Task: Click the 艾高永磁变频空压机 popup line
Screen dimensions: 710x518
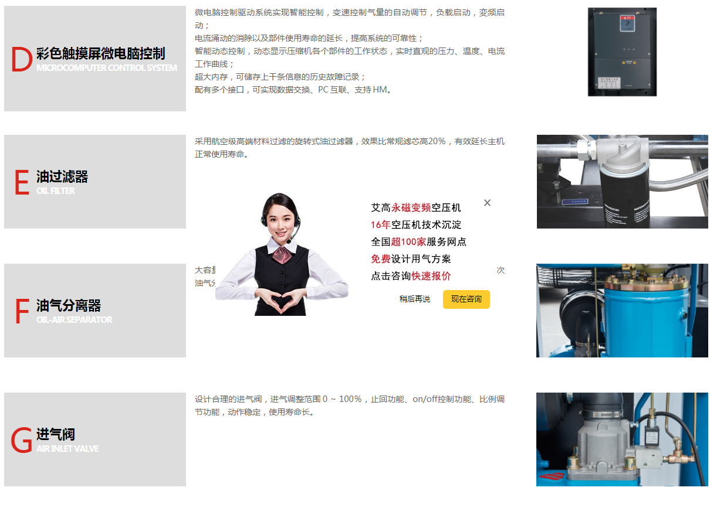Action: 415,207
